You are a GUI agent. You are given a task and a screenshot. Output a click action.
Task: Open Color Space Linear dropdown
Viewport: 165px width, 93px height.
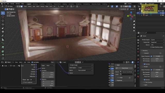(85, 68)
